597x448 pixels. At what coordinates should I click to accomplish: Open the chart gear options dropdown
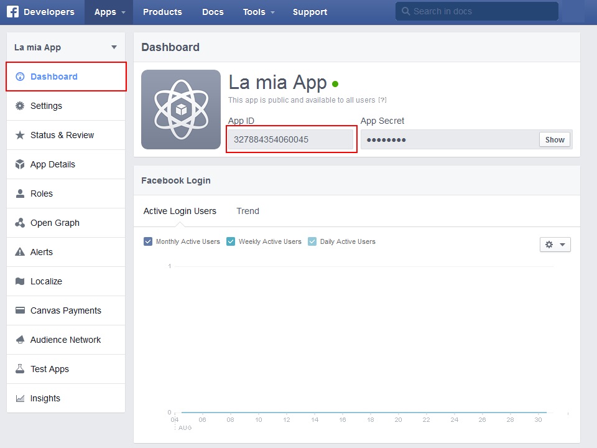point(555,245)
